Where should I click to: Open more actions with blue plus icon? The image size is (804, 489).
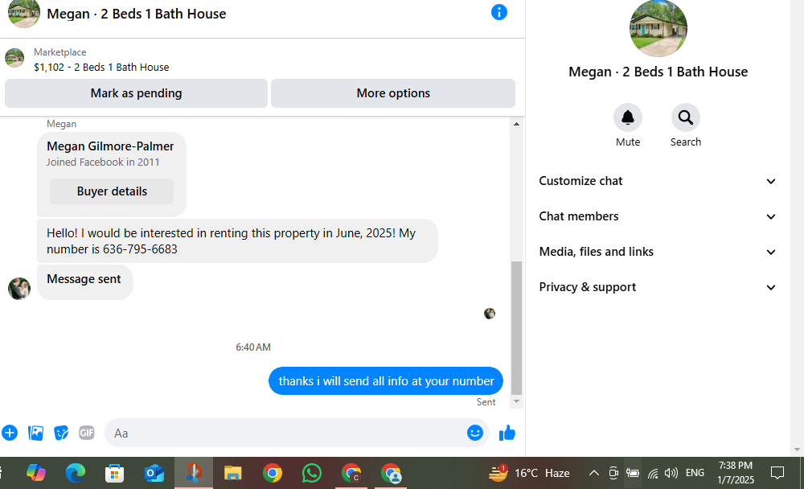[10, 433]
